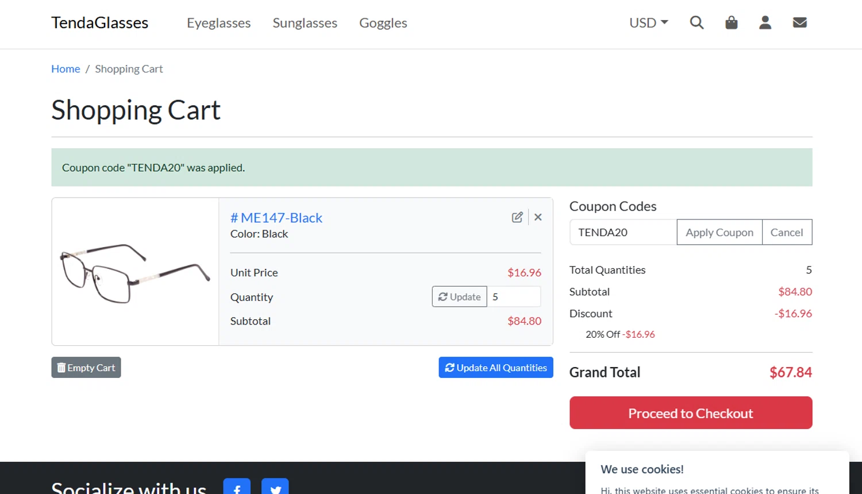The height and width of the screenshot is (494, 862).
Task: Click Proceed to Checkout
Action: [x=691, y=413]
